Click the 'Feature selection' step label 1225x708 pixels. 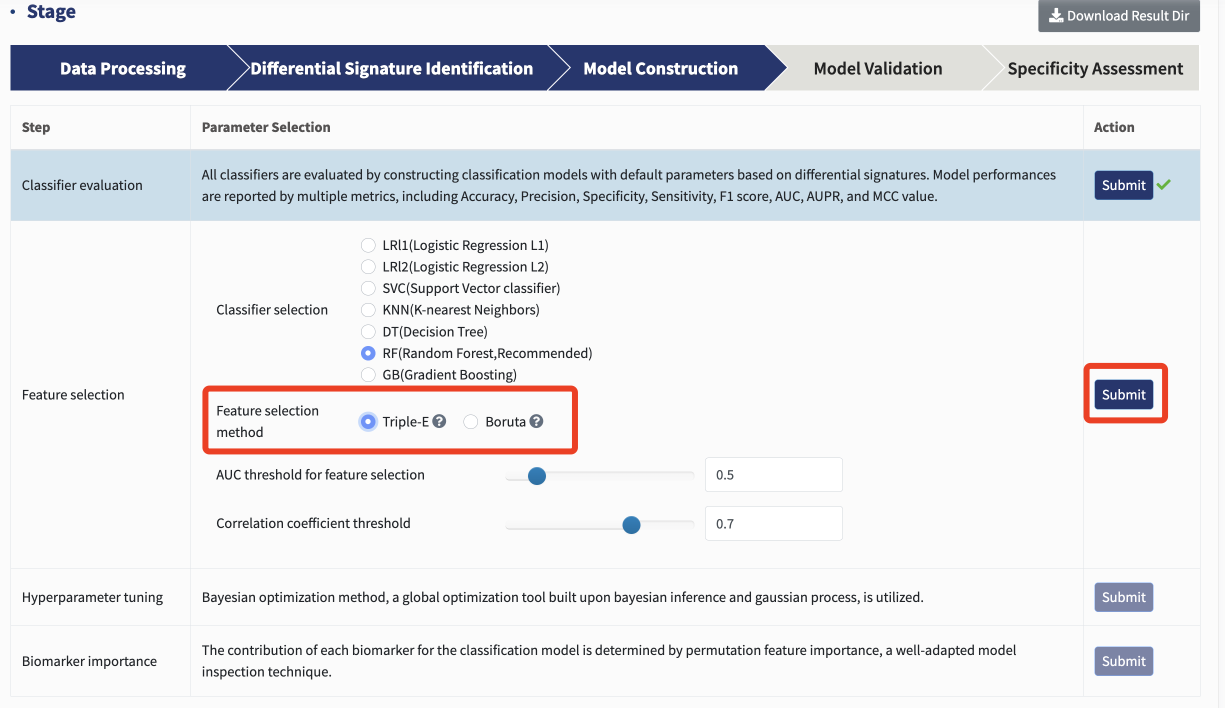[73, 394]
